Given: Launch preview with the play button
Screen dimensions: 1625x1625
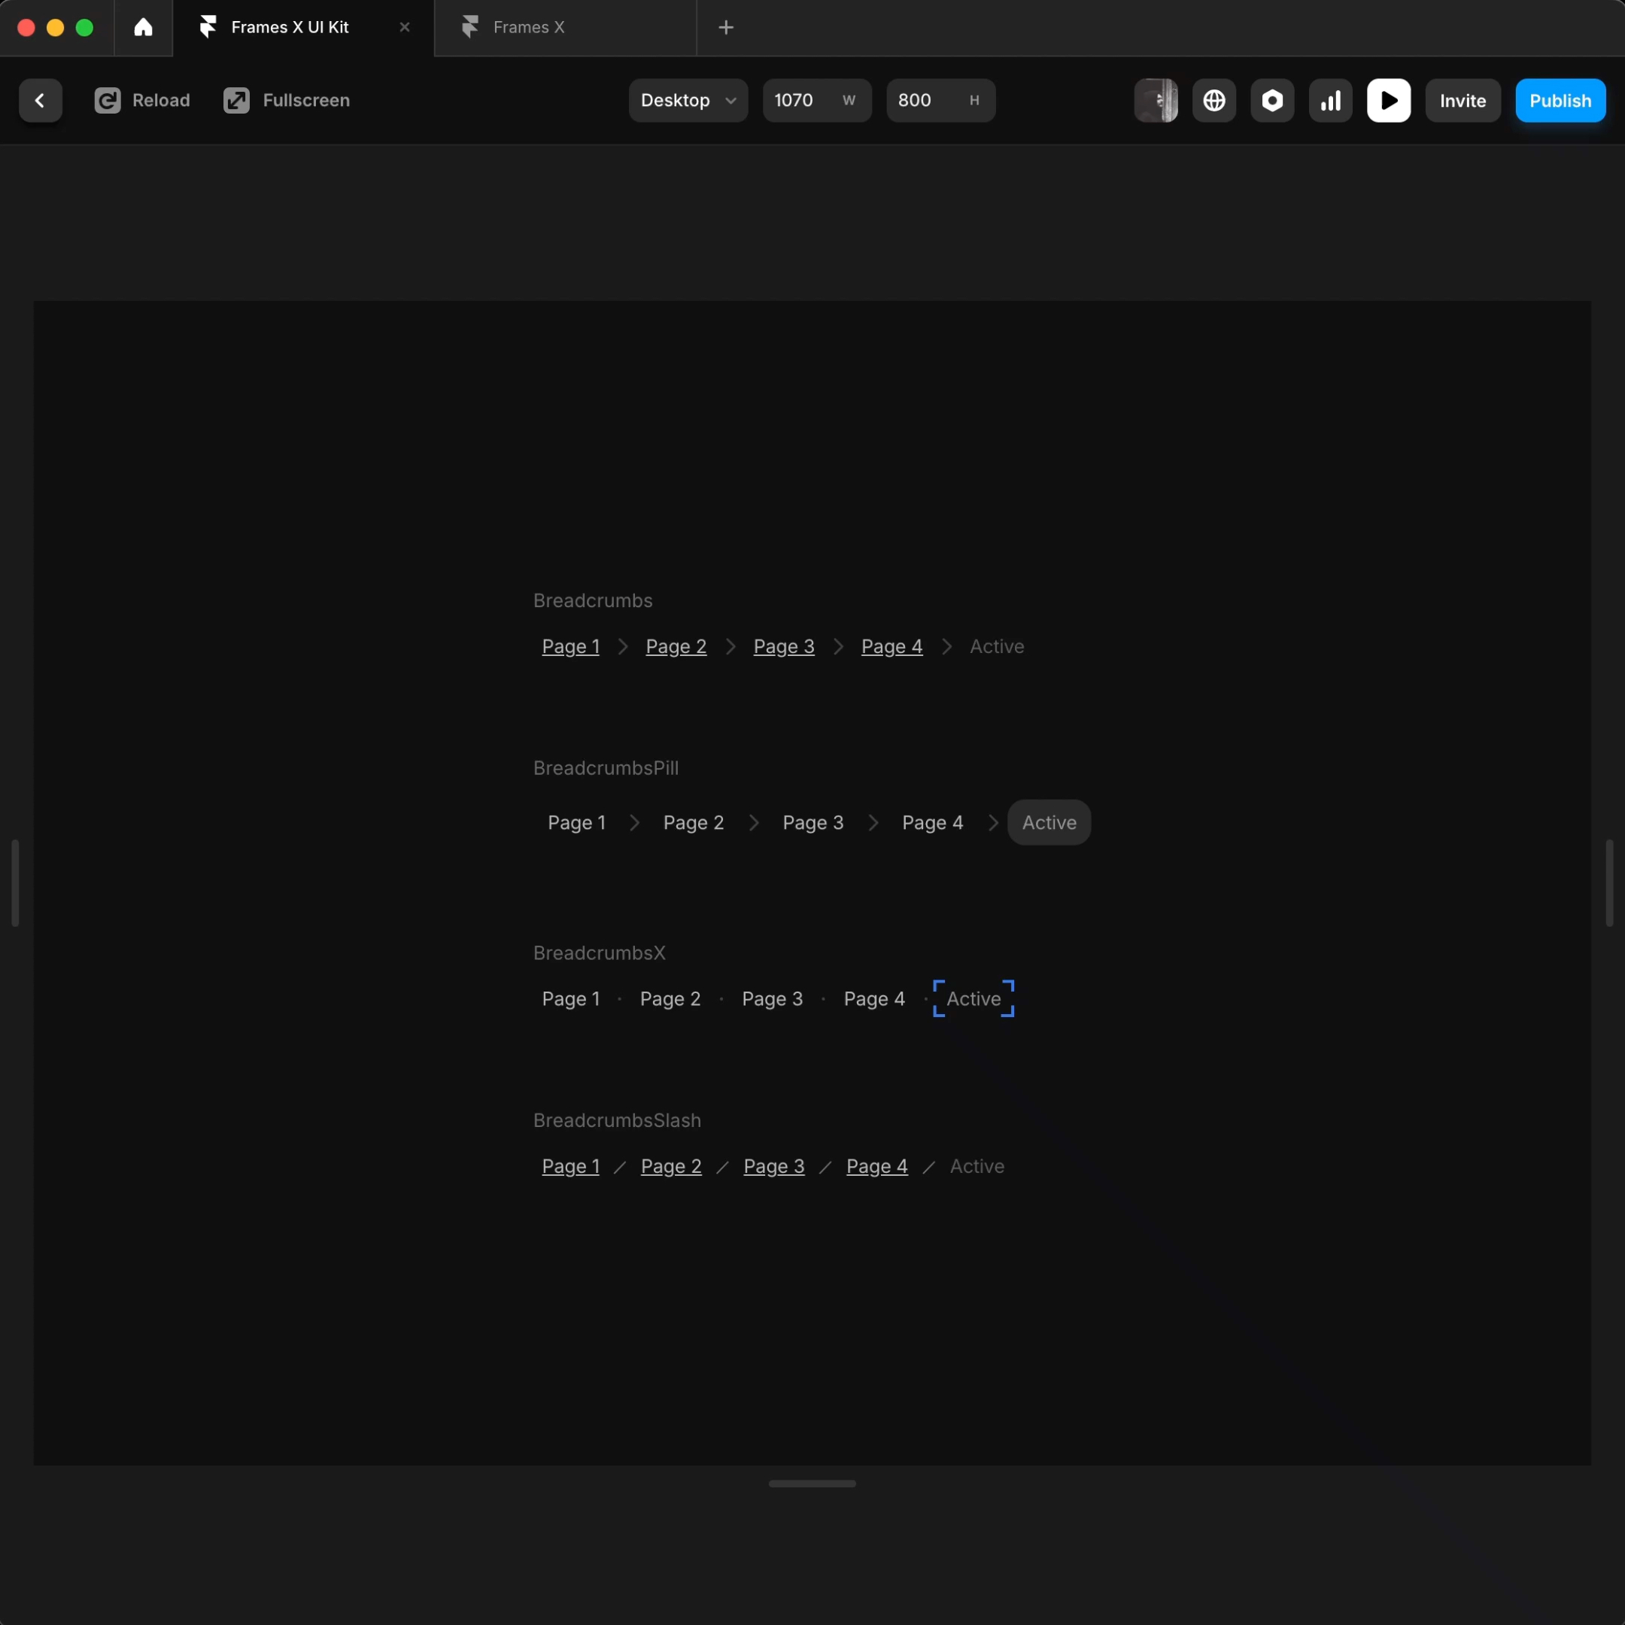Looking at the screenshot, I should click(1388, 100).
